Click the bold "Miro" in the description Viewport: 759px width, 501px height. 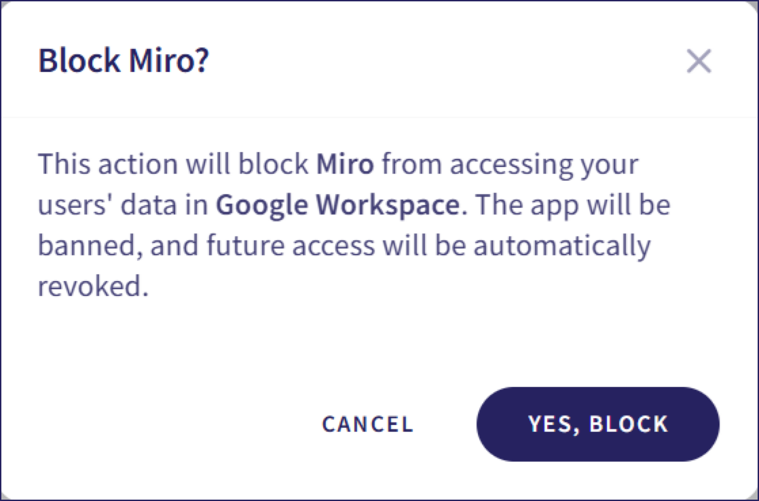[345, 164]
